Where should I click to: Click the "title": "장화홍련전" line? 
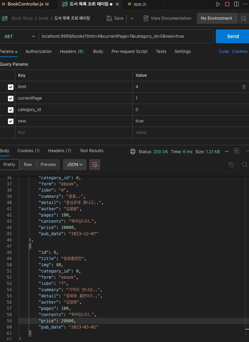(62, 259)
